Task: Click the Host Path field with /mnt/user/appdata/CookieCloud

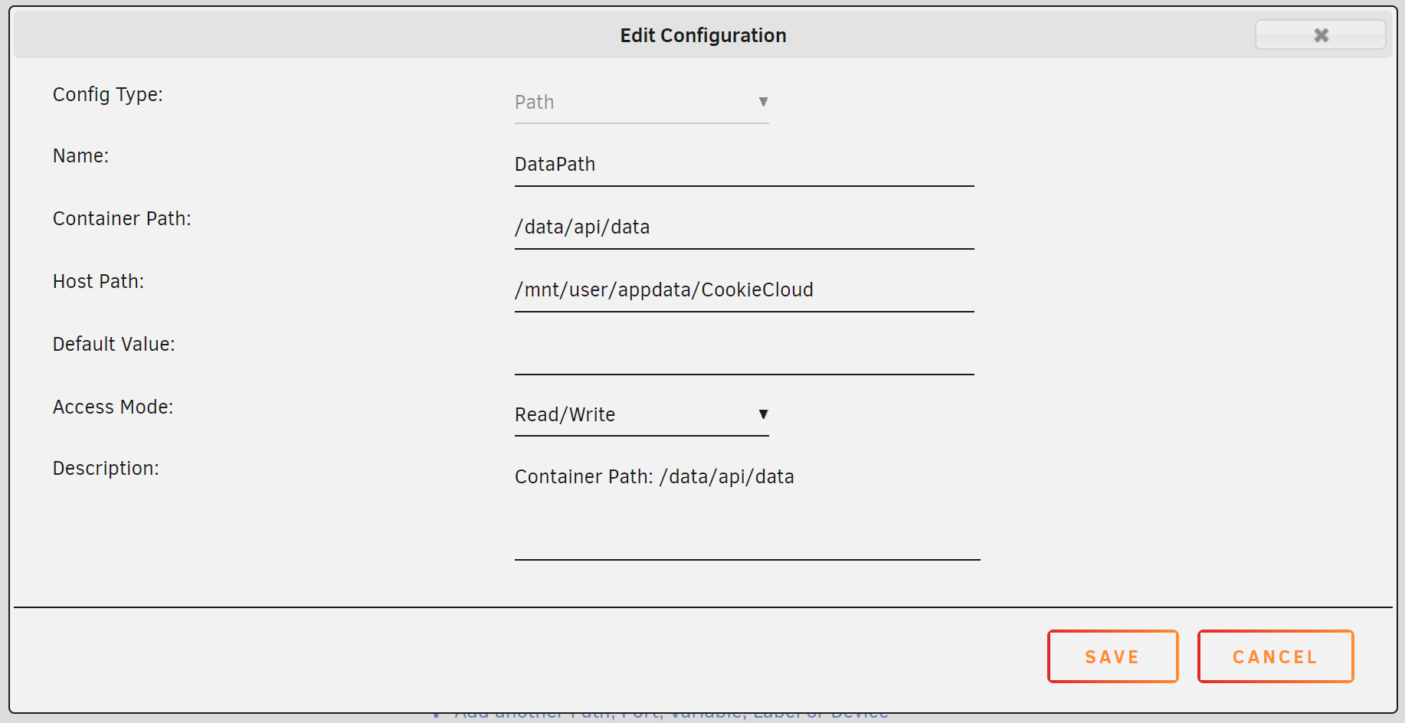Action: click(743, 290)
